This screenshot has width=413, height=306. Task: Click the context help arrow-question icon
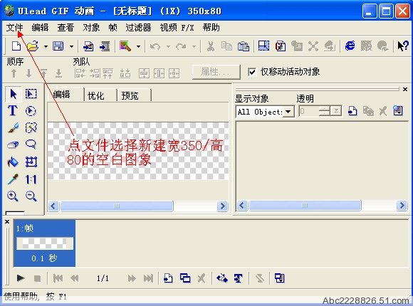403,46
